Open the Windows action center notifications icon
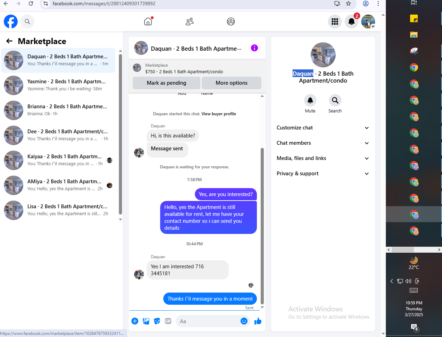The width and height of the screenshot is (442, 337). (x=414, y=327)
